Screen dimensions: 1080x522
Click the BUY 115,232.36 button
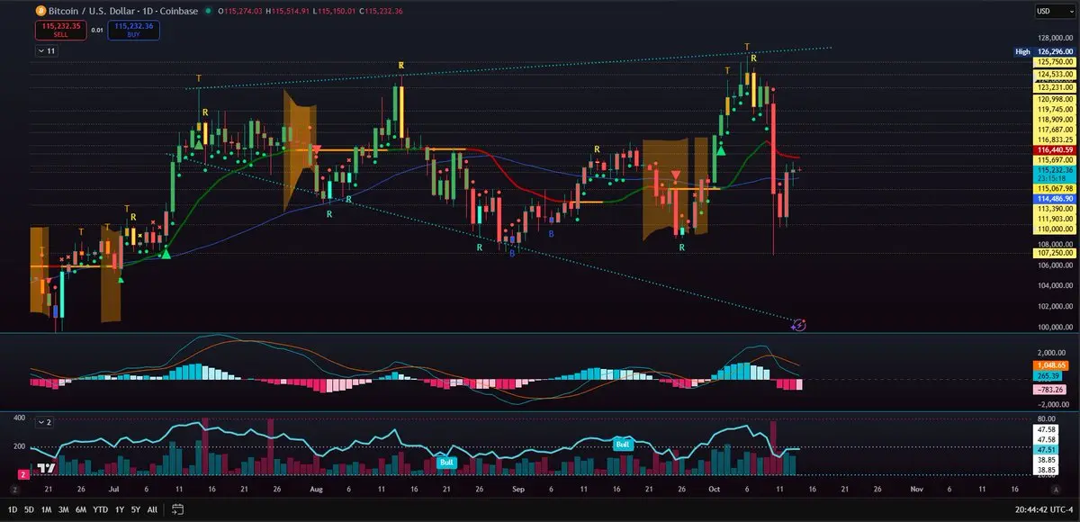[x=134, y=31]
